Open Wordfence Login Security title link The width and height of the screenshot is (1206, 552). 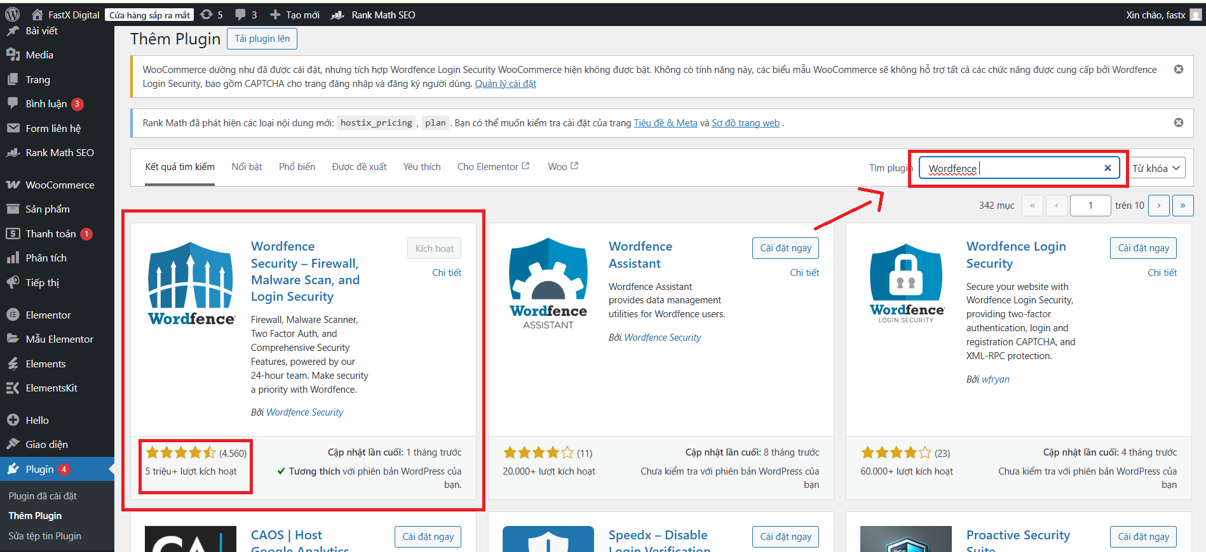coord(1016,254)
